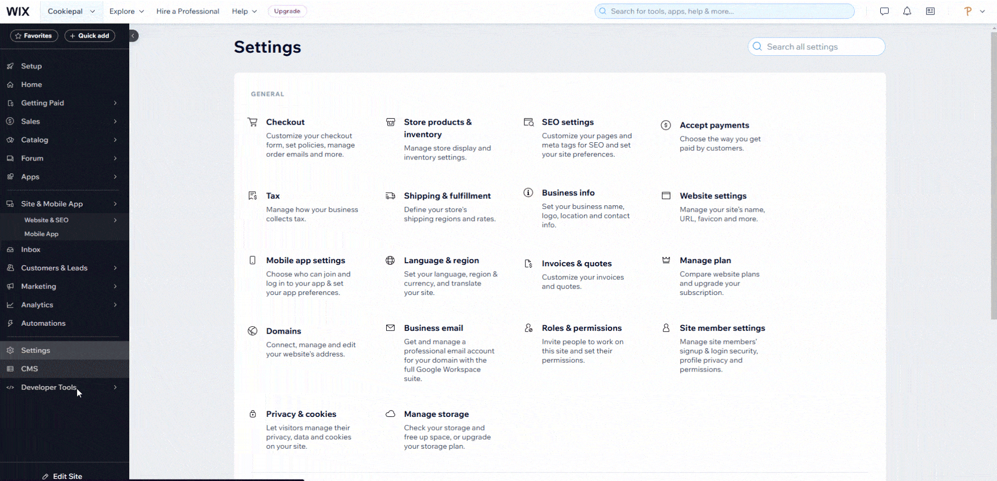Collapse the sidebar with the arrow button
The height and width of the screenshot is (481, 997).
(133, 36)
